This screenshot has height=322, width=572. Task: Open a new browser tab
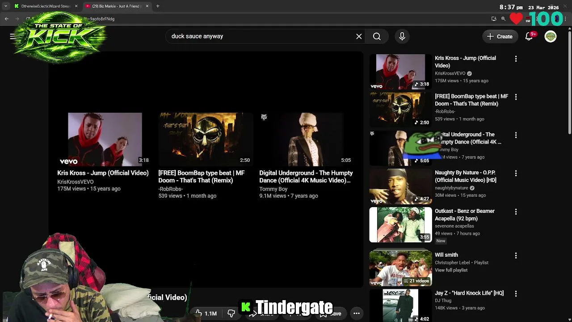158,6
